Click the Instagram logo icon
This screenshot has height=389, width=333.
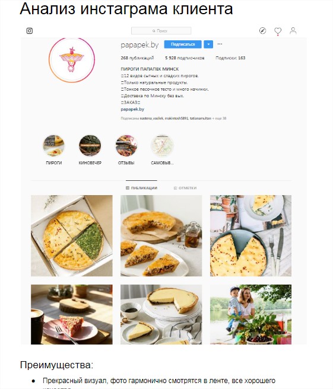tap(29, 31)
